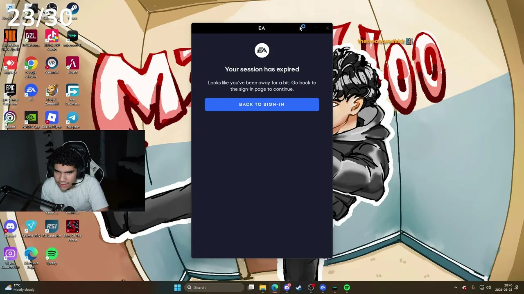Open the weather widget showing Mostly cloudy
524x294 pixels.
pyautogui.click(x=19, y=287)
